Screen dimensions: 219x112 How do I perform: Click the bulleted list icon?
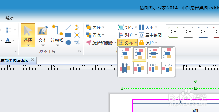9,30
